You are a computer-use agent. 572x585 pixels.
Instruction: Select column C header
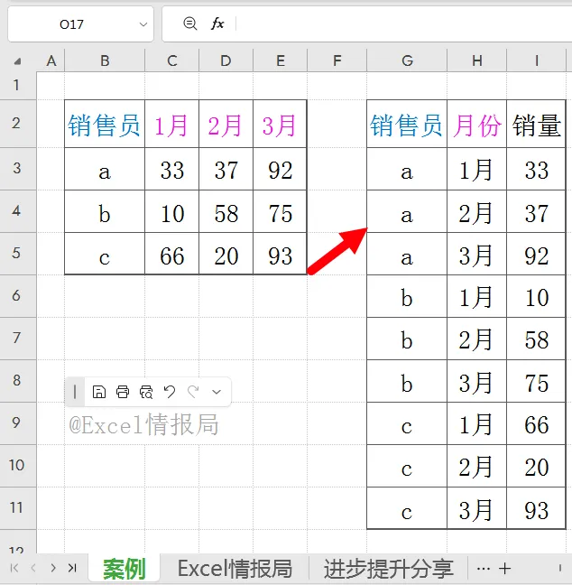coord(172,60)
